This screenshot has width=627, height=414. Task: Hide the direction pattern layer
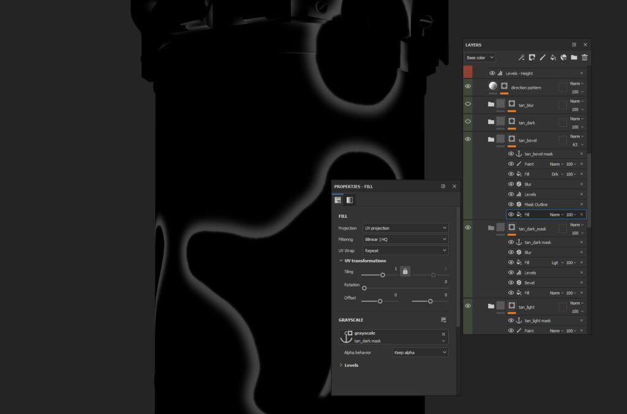point(468,86)
